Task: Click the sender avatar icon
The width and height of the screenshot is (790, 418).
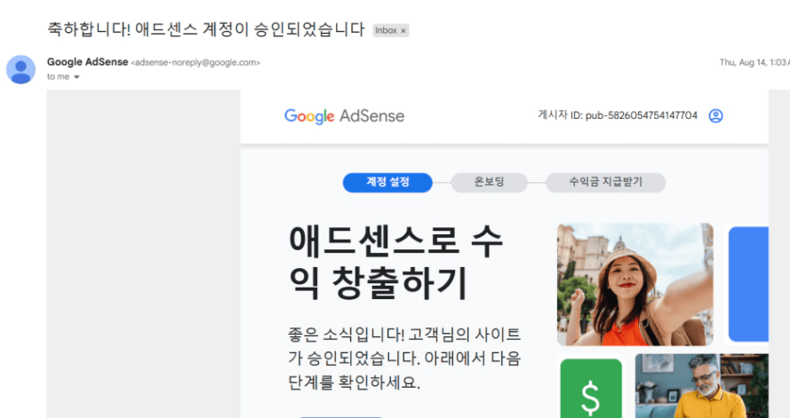Action: [x=20, y=69]
